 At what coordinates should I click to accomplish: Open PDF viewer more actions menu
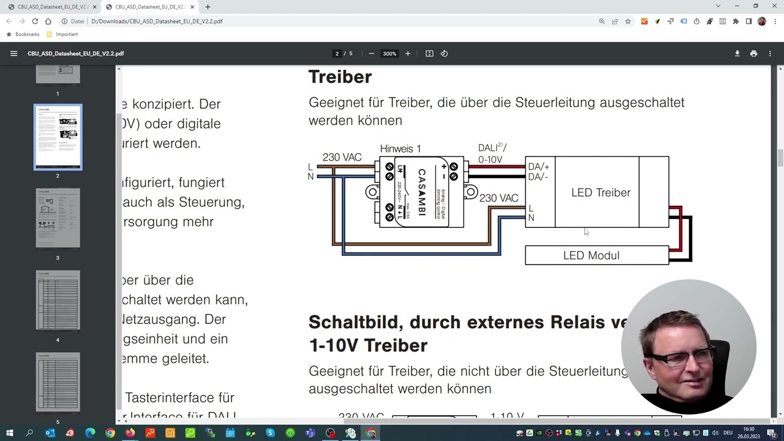tap(770, 53)
